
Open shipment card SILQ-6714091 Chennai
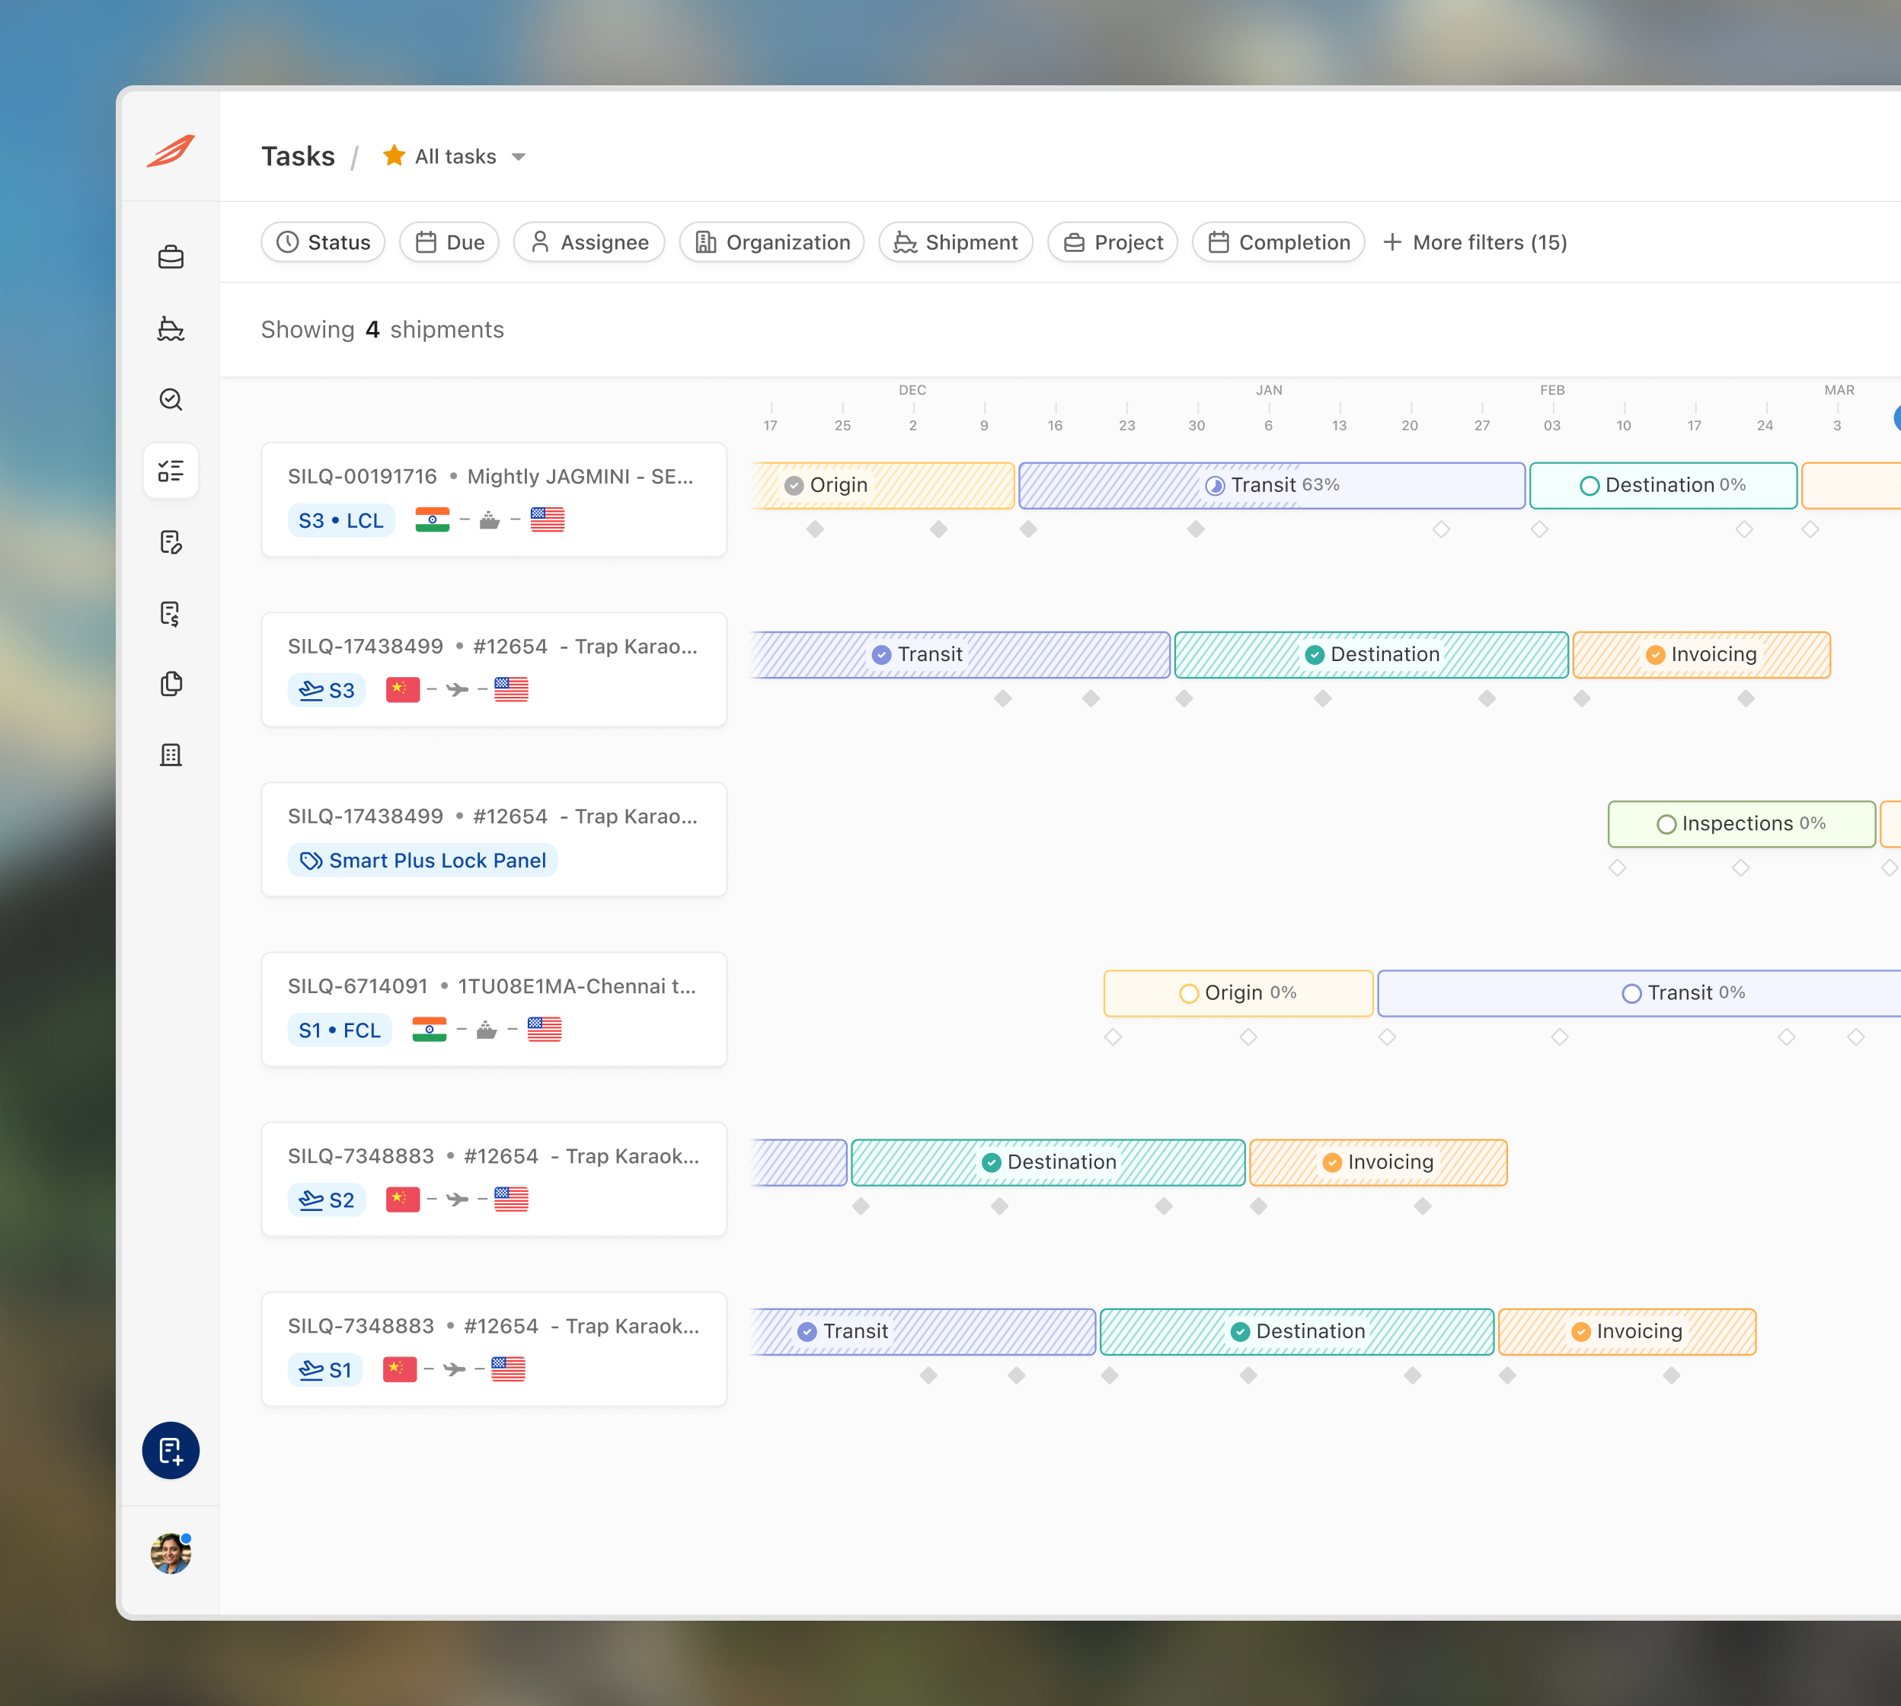[494, 1010]
